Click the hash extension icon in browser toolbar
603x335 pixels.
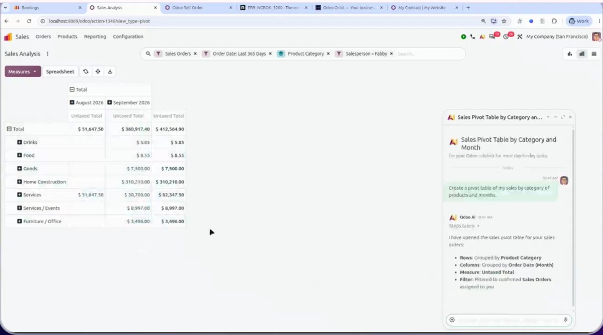tap(520, 21)
